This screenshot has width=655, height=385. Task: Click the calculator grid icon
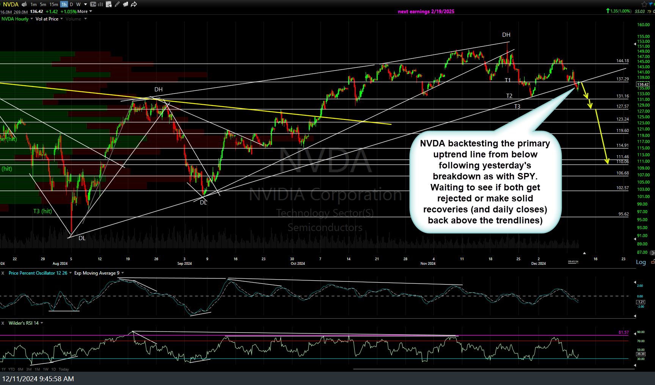108,4
